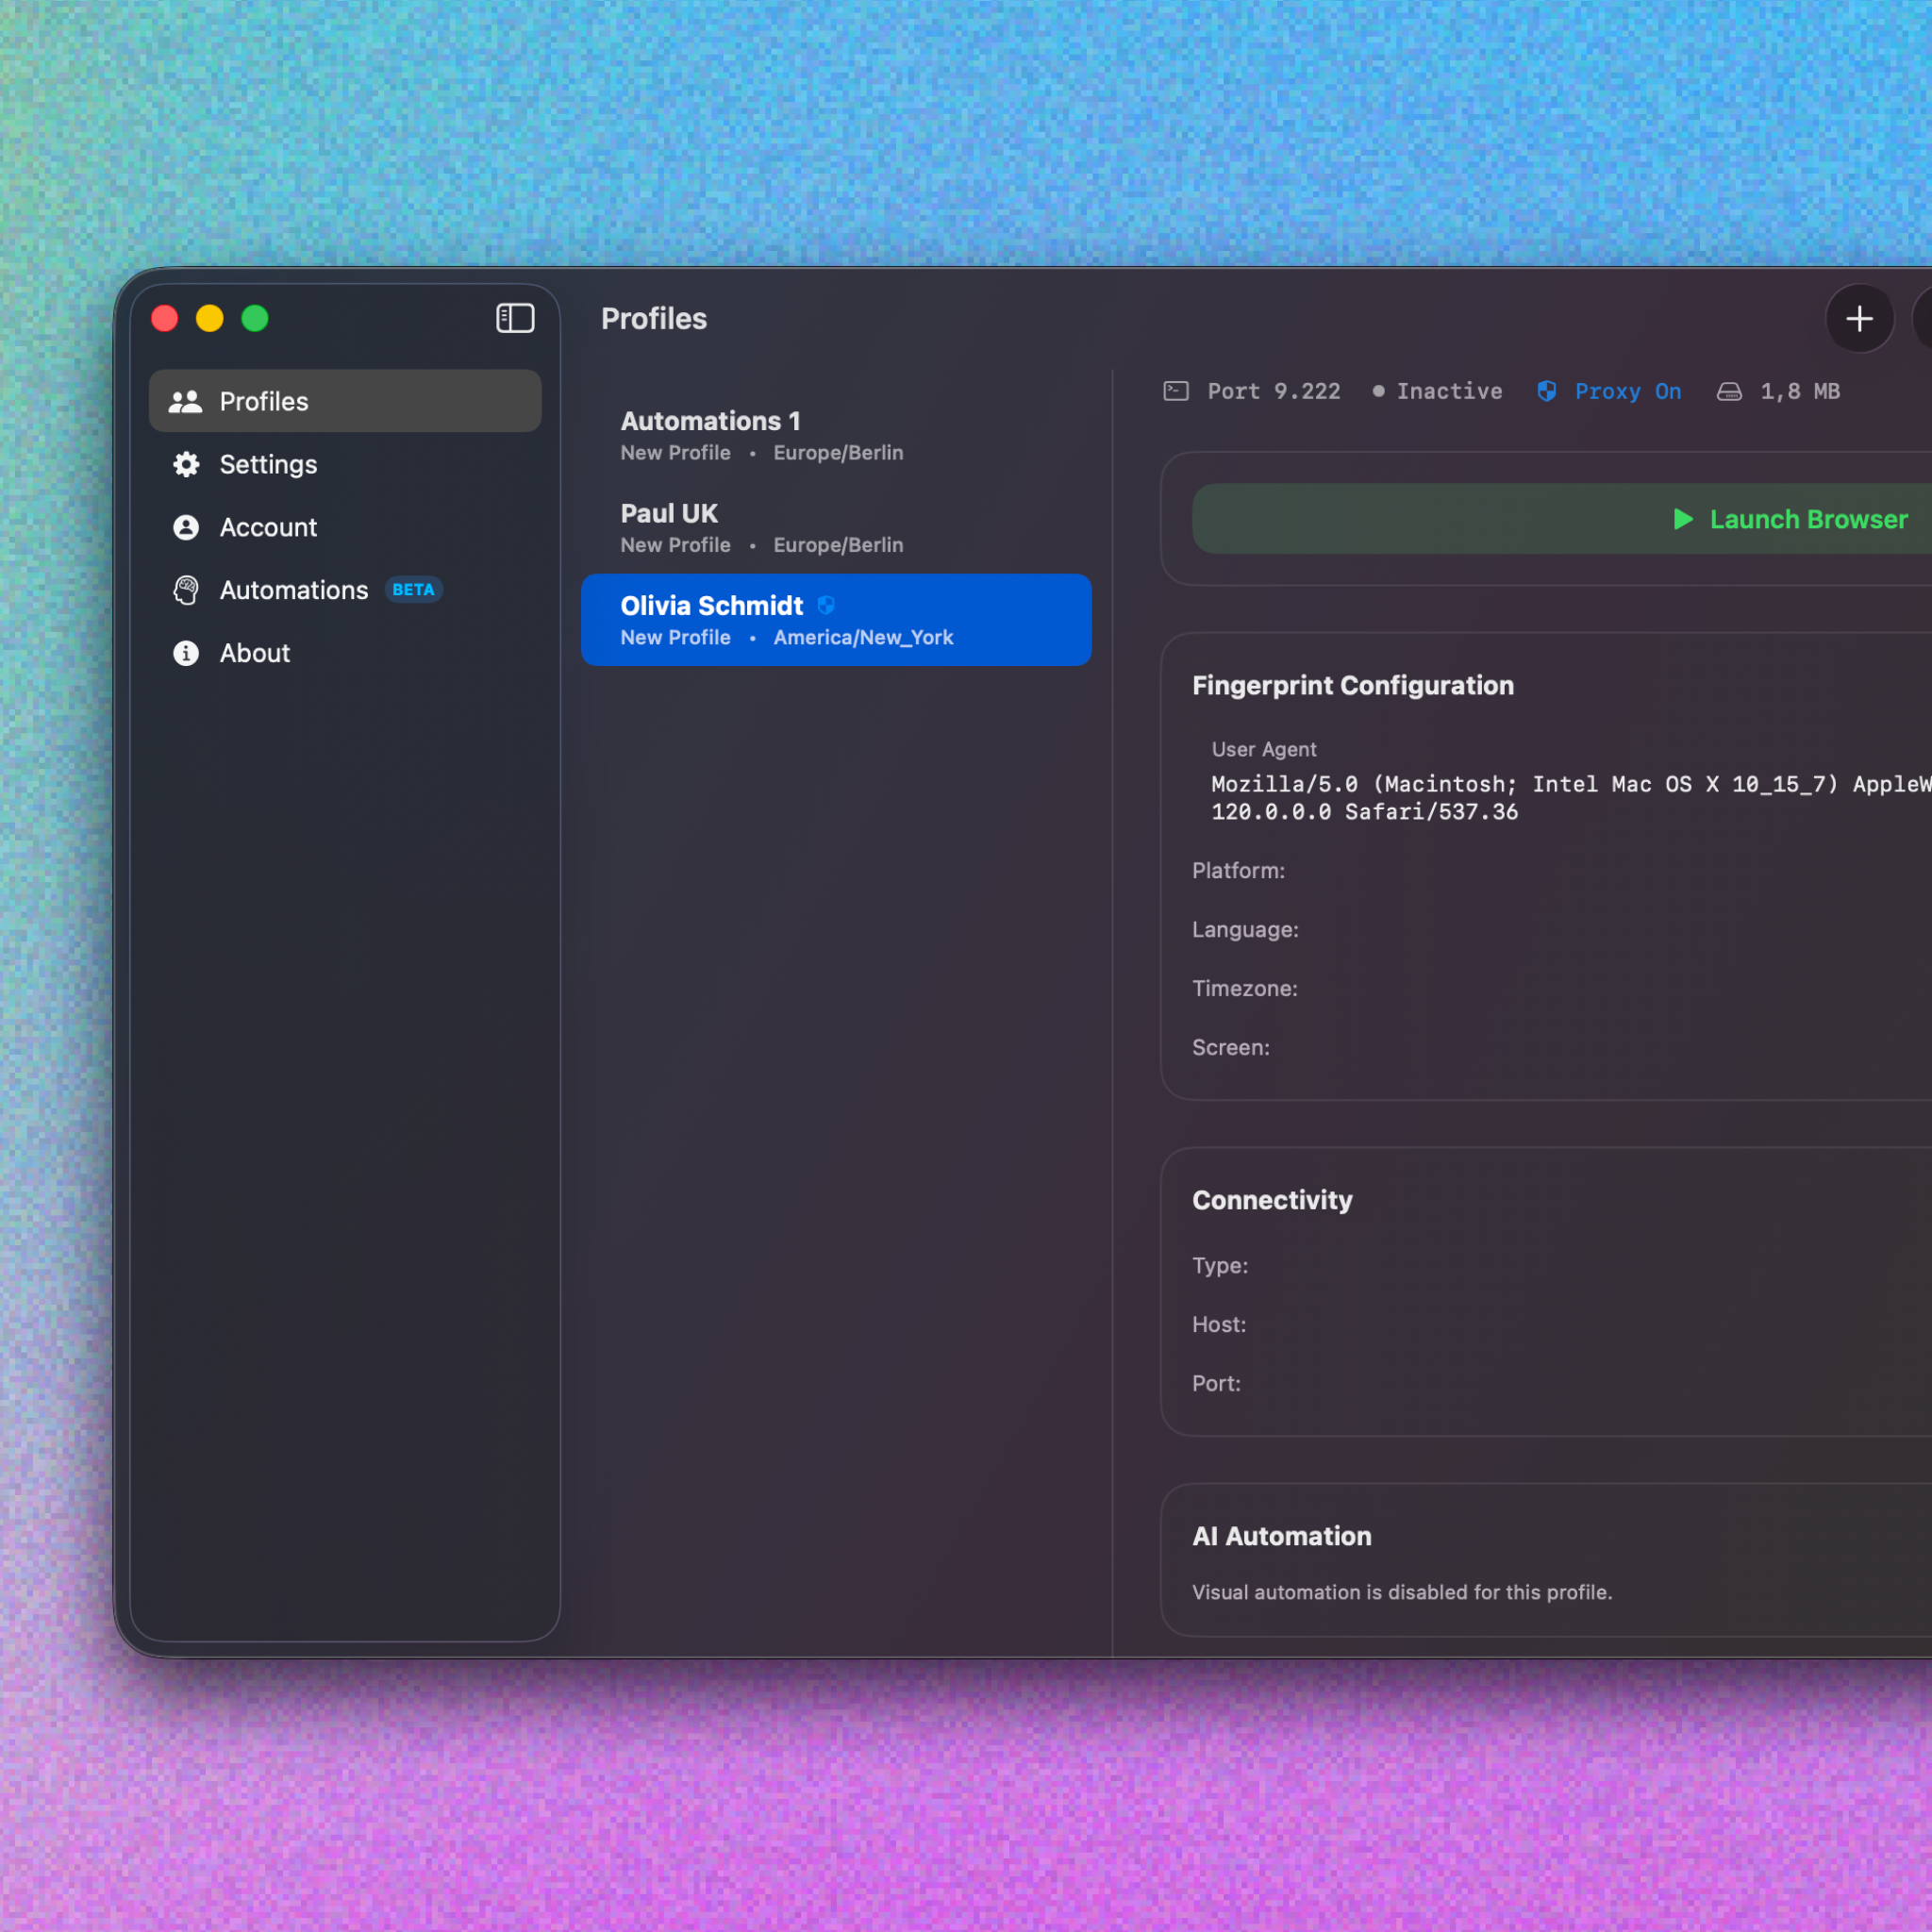Viewport: 1932px width, 1932px height.
Task: Click the About info icon
Action: 185,653
